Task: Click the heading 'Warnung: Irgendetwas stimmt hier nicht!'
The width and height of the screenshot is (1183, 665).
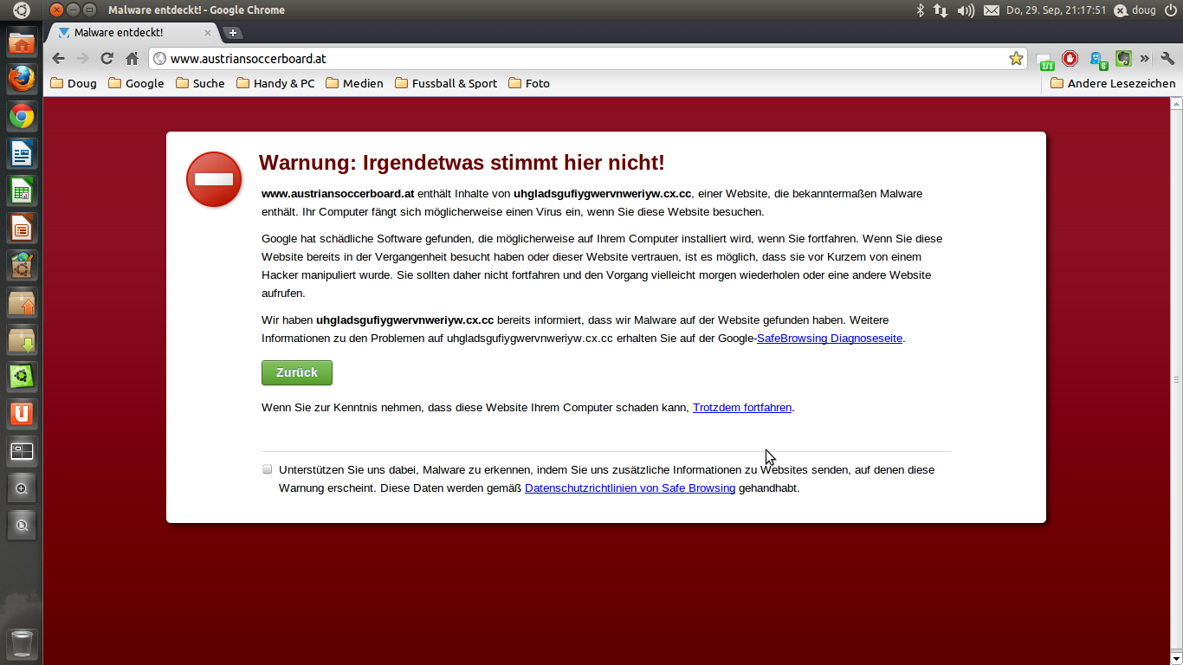Action: pos(462,163)
